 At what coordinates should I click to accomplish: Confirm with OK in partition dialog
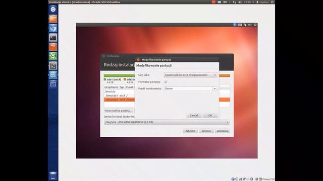pyautogui.click(x=210, y=115)
